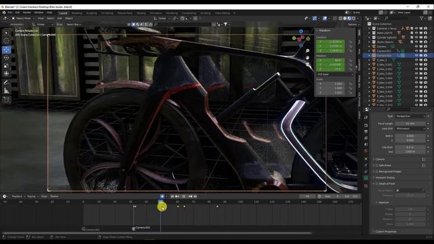Open timeline Marker menu
Viewport: 434px width, 244px height.
(54, 197)
